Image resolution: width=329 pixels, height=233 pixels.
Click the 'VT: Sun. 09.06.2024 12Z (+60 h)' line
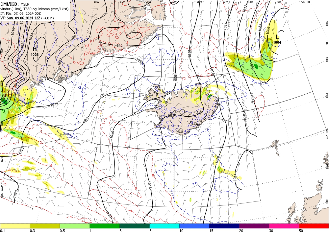[27, 18]
